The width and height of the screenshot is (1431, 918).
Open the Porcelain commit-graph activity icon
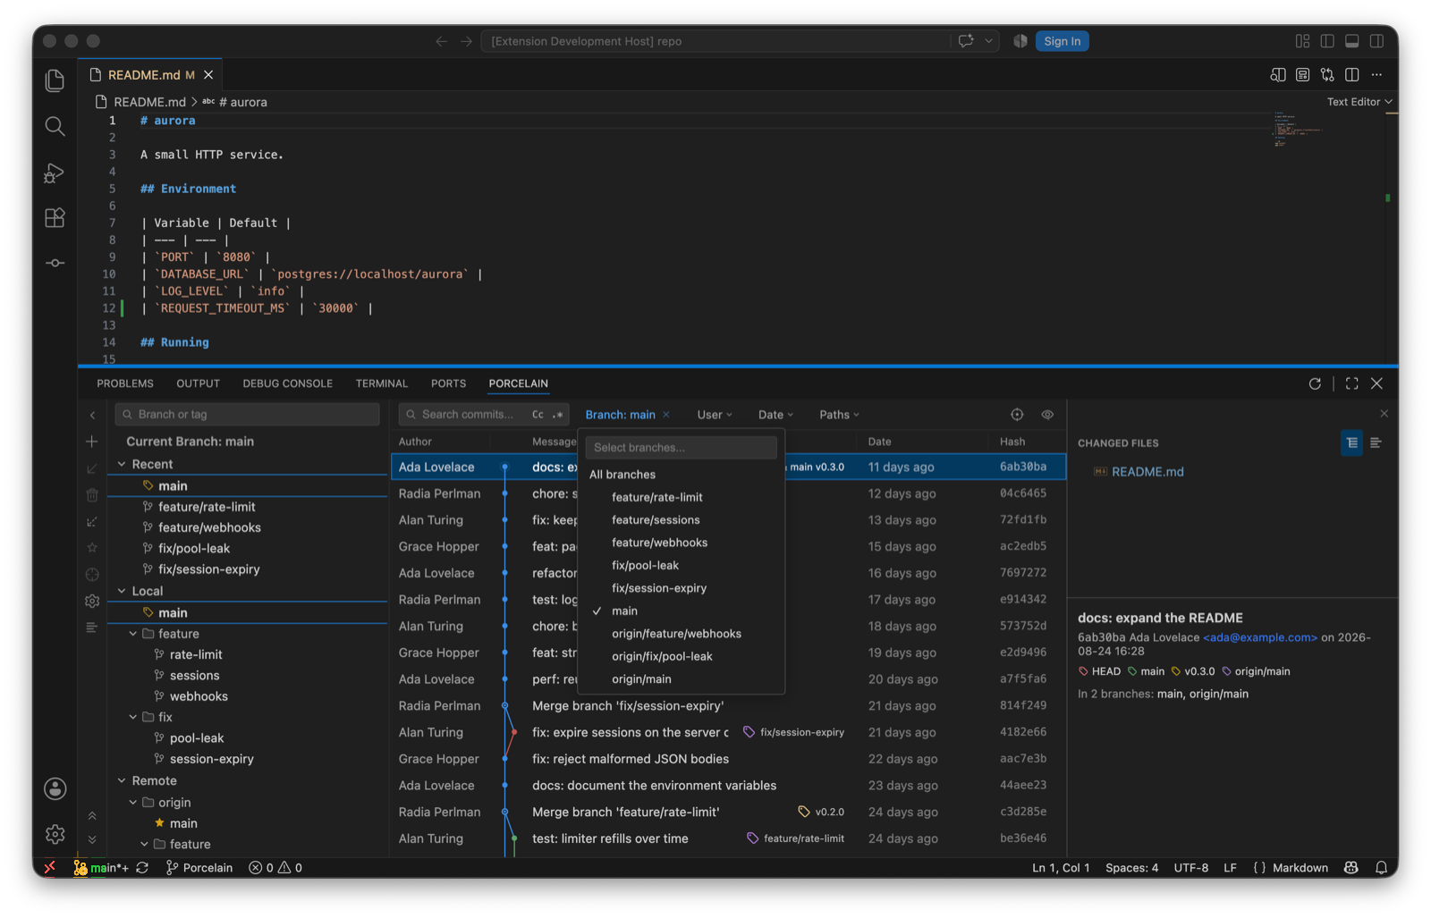pyautogui.click(x=55, y=263)
